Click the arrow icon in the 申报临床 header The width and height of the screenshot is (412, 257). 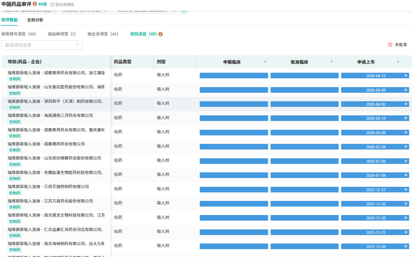[265, 62]
